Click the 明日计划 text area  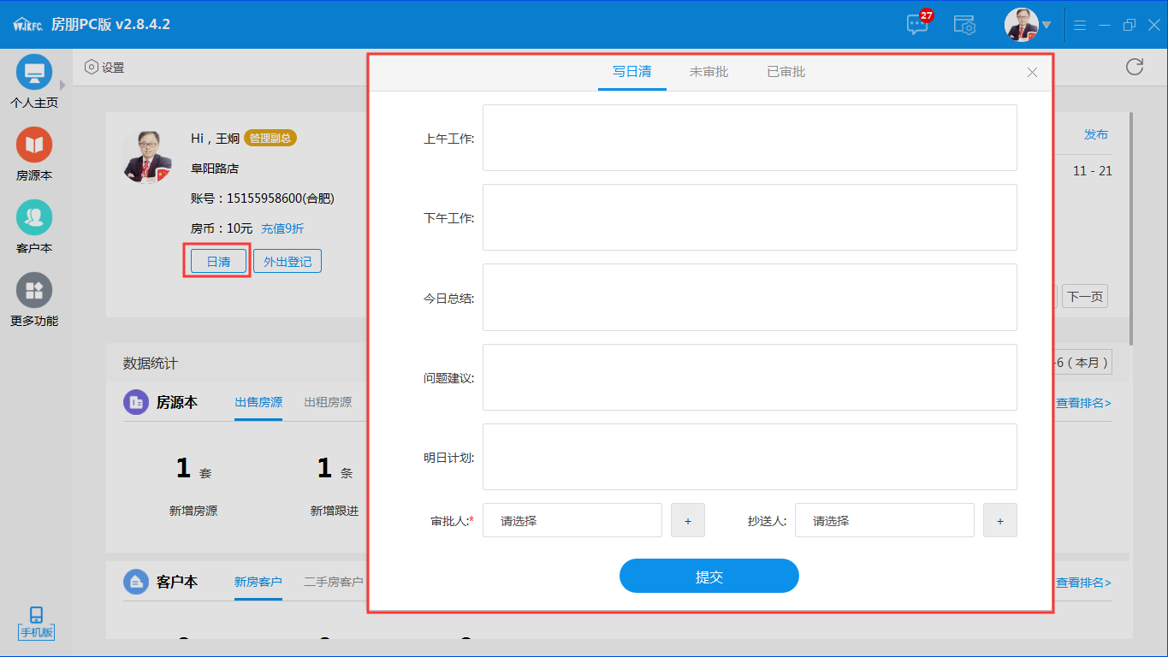point(750,457)
